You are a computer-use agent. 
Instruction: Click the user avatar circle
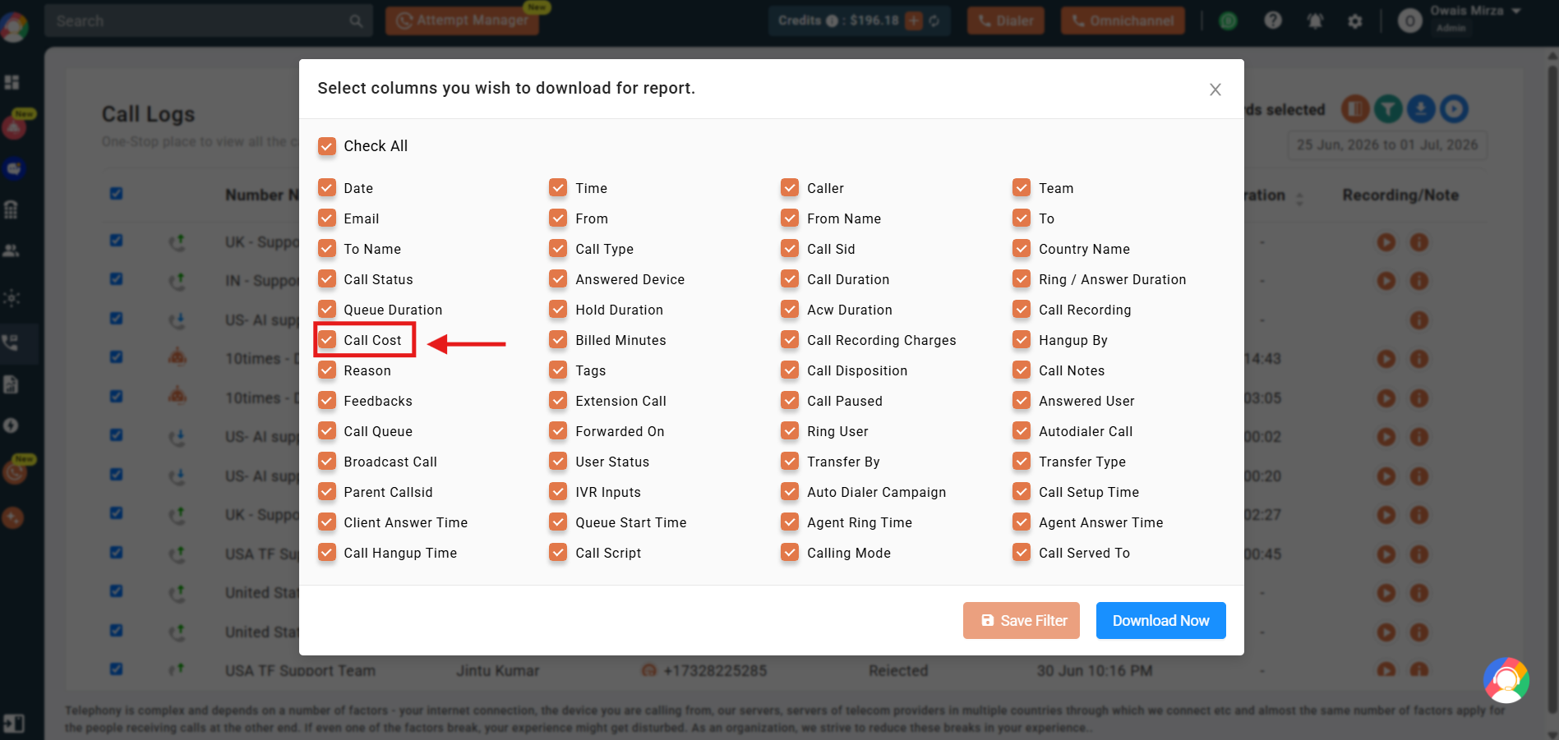[1410, 21]
